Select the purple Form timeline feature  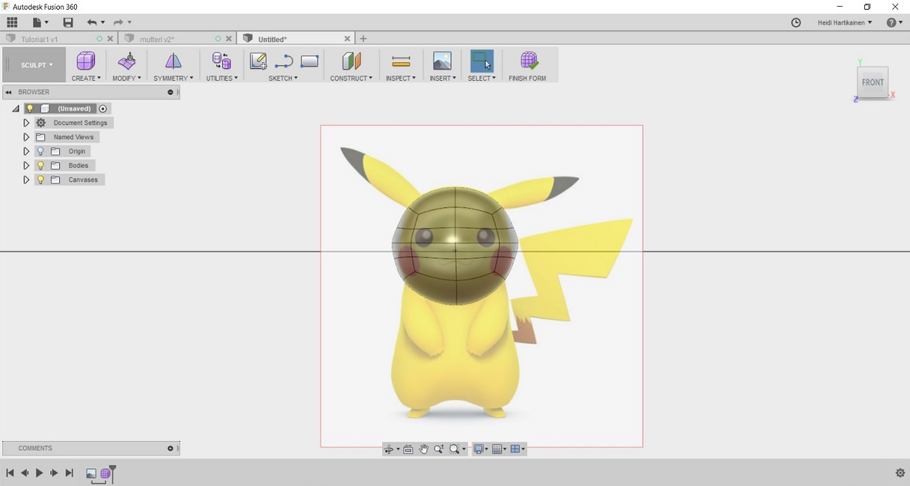click(106, 473)
